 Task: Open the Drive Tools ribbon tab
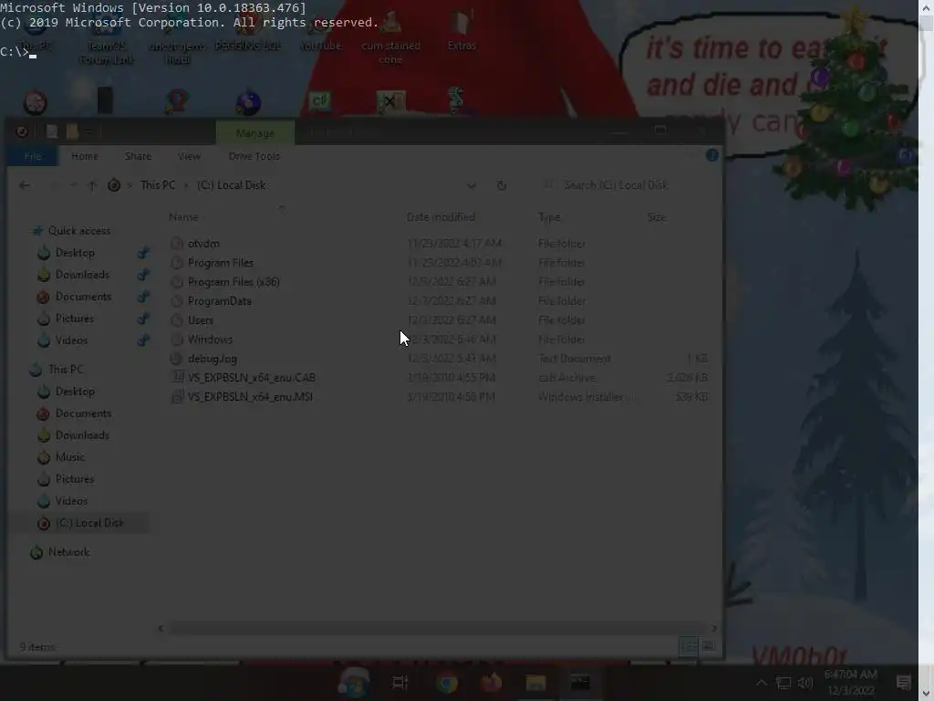(254, 156)
